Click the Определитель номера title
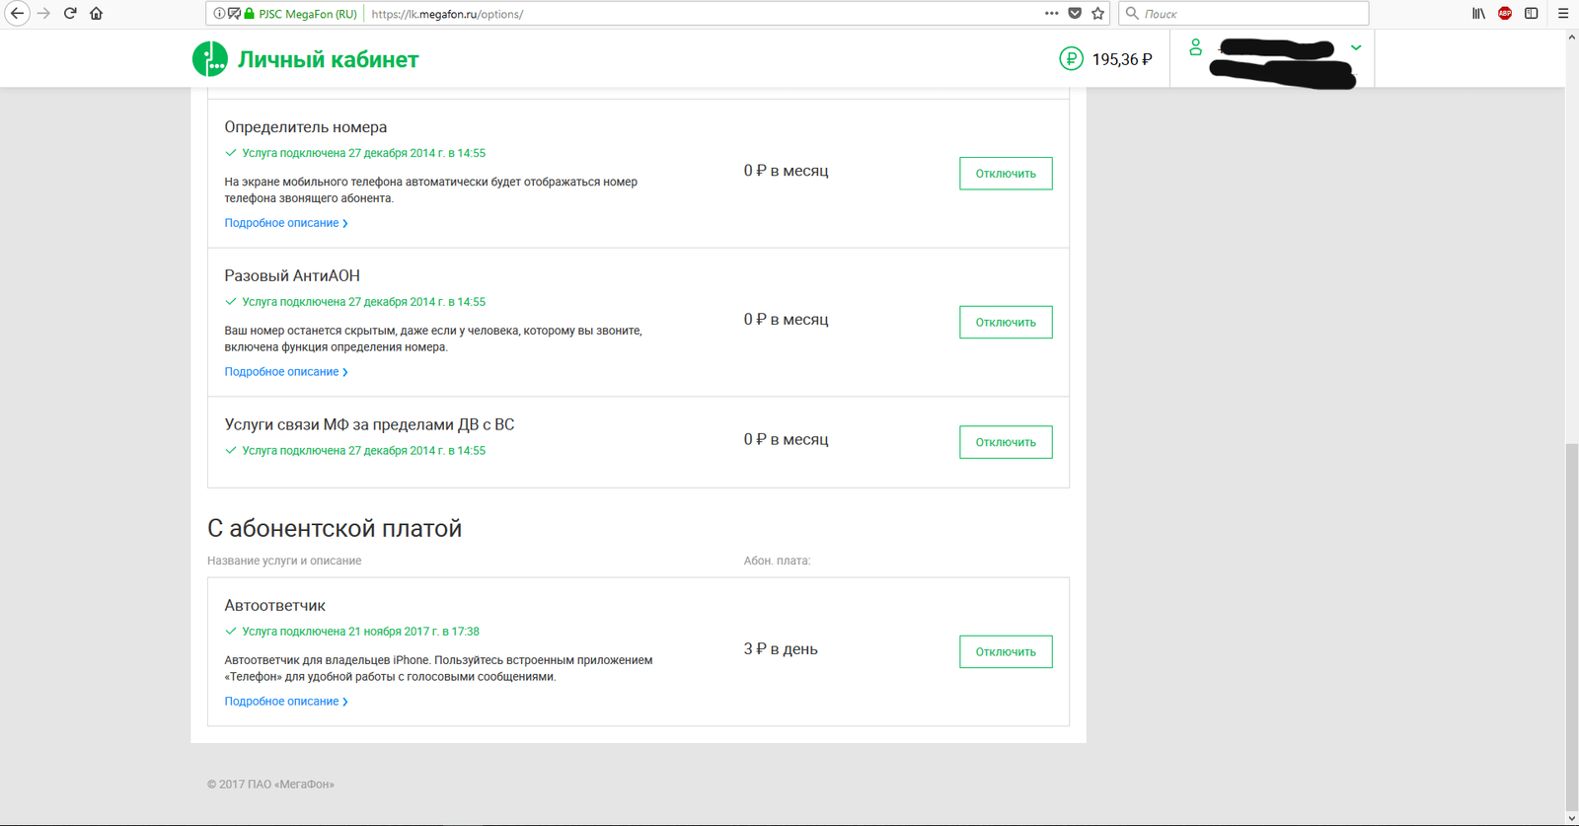 [x=306, y=127]
